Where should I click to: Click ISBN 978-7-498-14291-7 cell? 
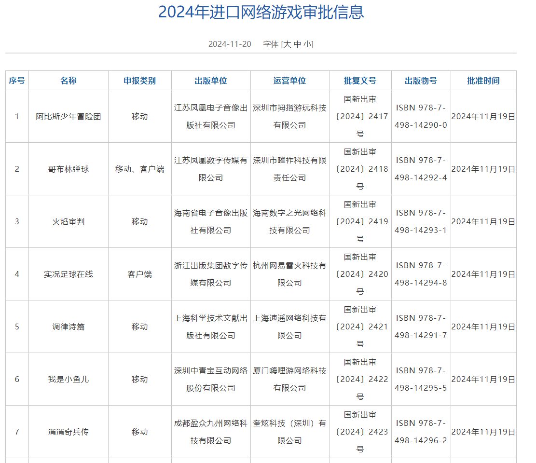point(421,327)
